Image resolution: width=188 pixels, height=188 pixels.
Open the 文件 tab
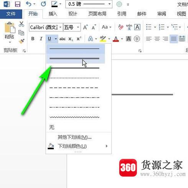pos(11,14)
